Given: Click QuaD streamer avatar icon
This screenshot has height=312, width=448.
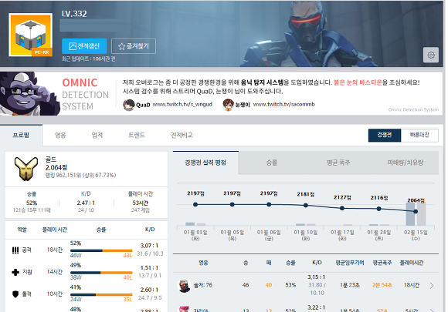Looking at the screenshot, I should point(128,105).
